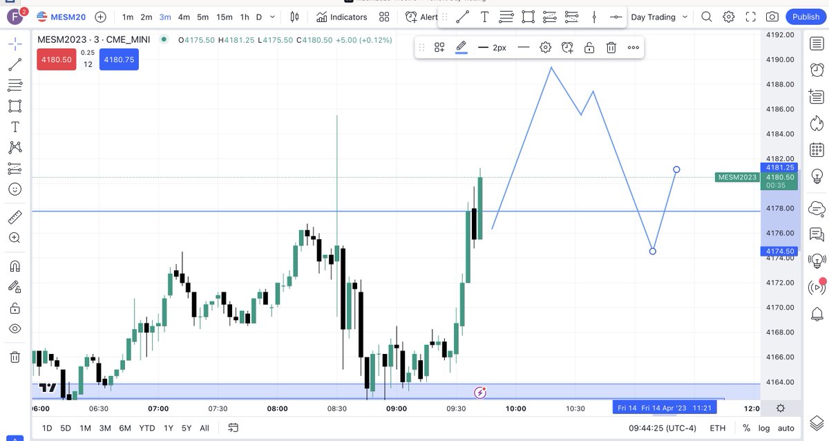Open the patterns tool in left sidebar

tap(15, 147)
